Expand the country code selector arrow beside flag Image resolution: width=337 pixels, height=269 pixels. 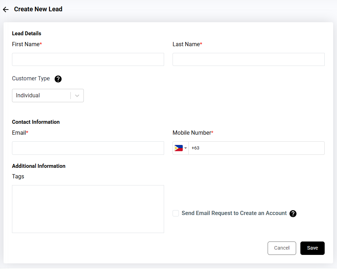point(186,148)
